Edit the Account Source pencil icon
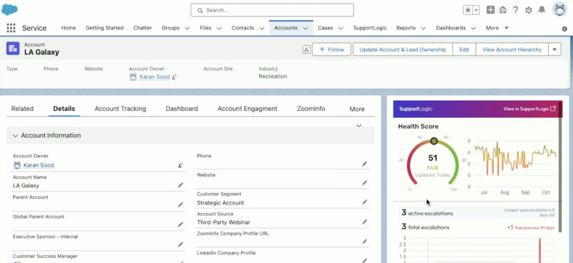Screen dimensions: 573x263 tap(364, 222)
